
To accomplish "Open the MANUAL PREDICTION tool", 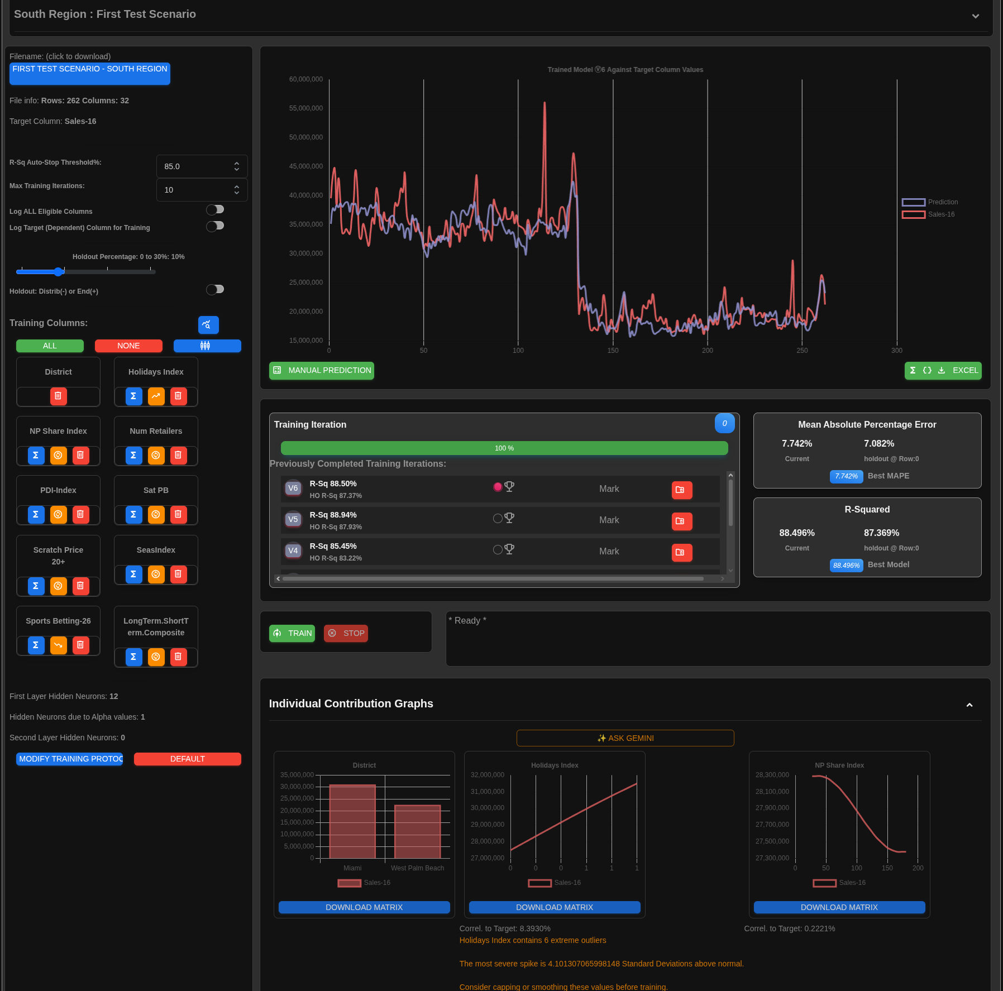I will (322, 371).
